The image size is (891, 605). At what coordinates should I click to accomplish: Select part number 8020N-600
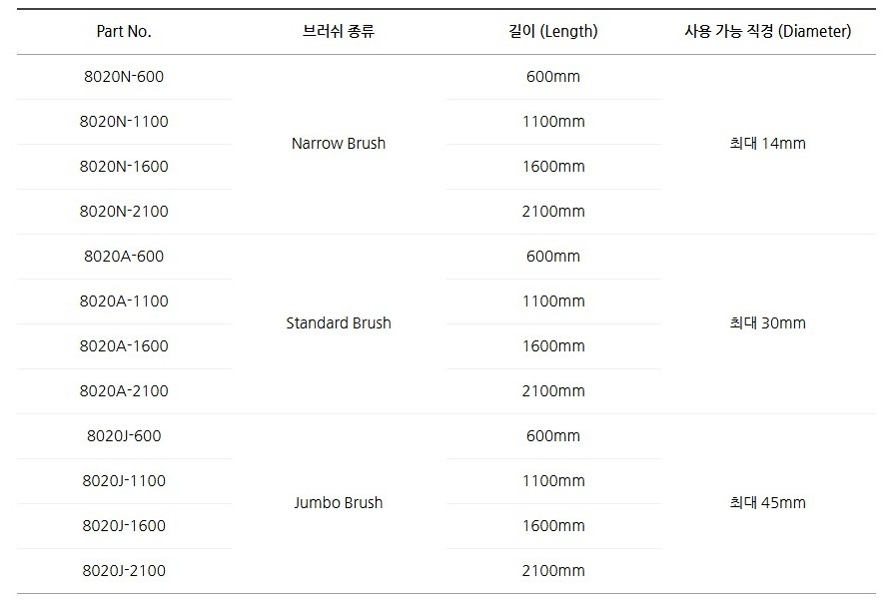(124, 77)
